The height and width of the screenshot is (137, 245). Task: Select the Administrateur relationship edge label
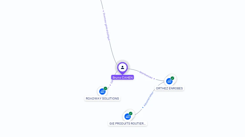149,99
